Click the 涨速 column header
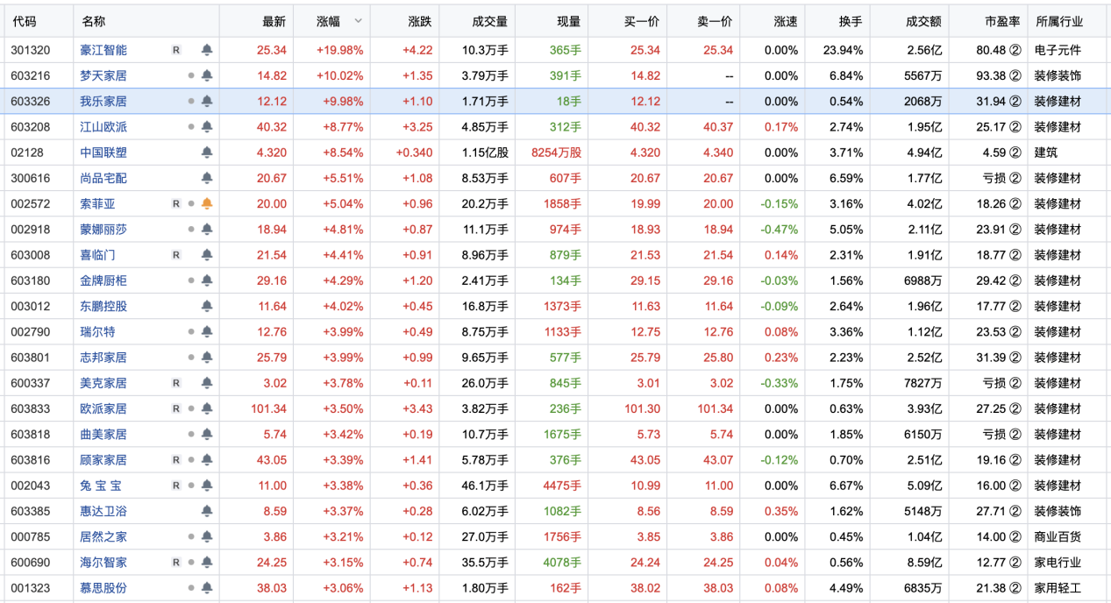The height and width of the screenshot is (603, 1111). pos(786,20)
